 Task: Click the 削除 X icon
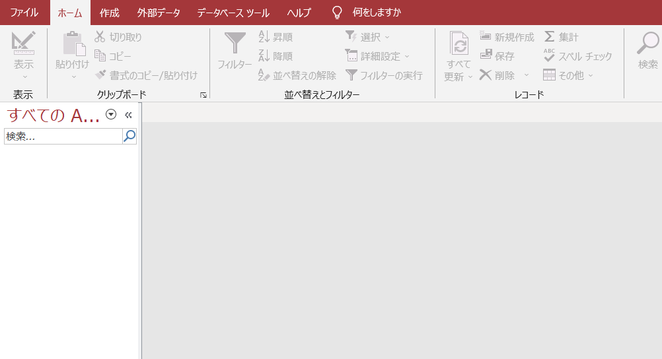point(486,75)
